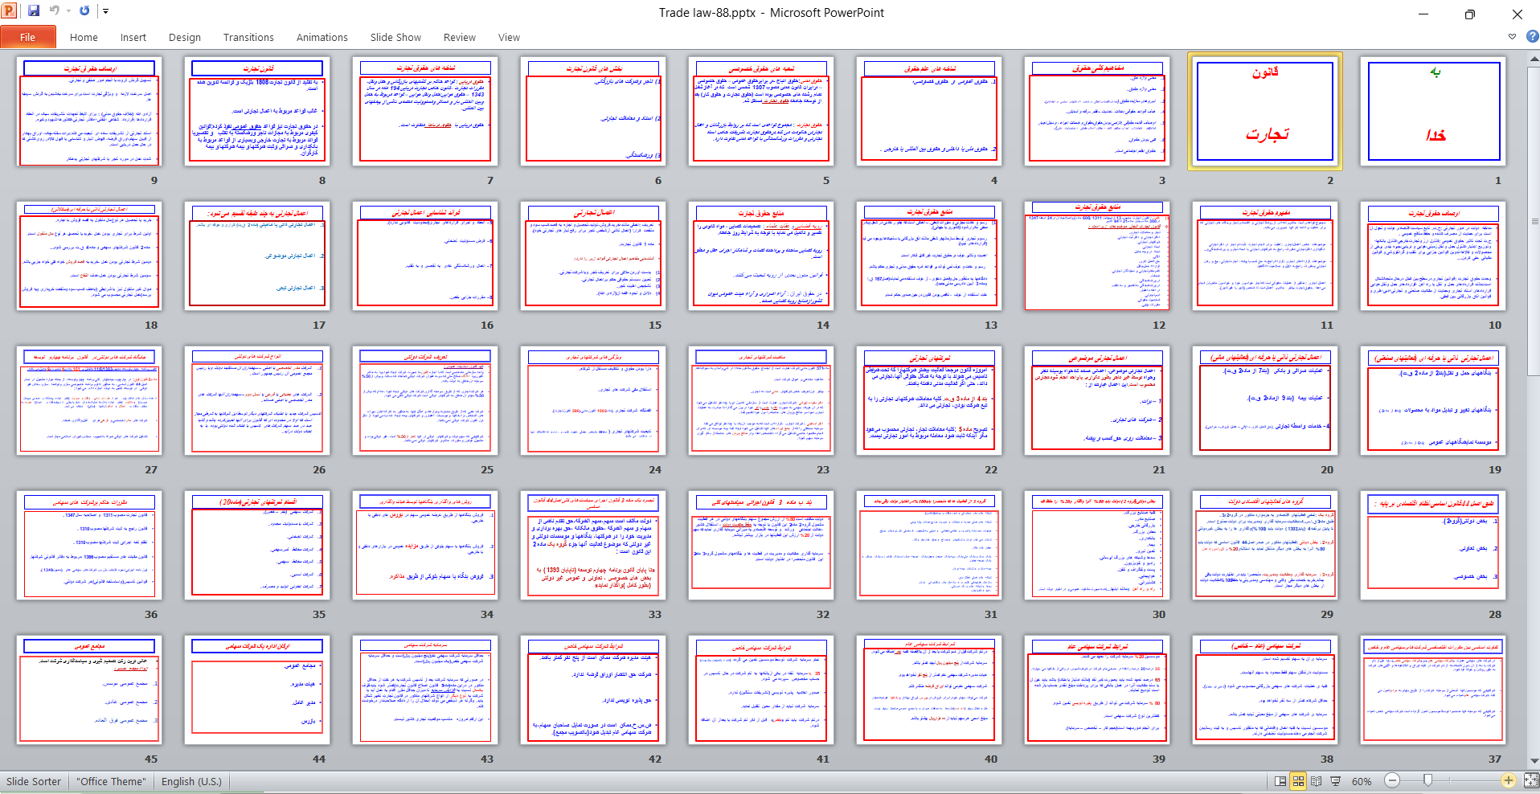Open the Design ribbon tab

(x=185, y=37)
